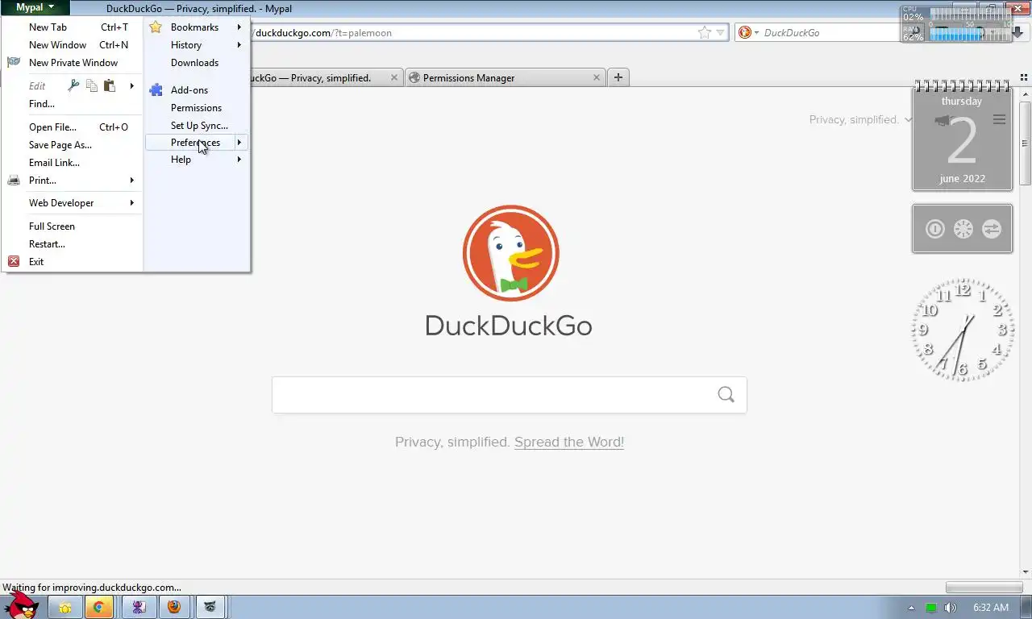Click the Paste clipboard icon in Edit row

coord(110,85)
